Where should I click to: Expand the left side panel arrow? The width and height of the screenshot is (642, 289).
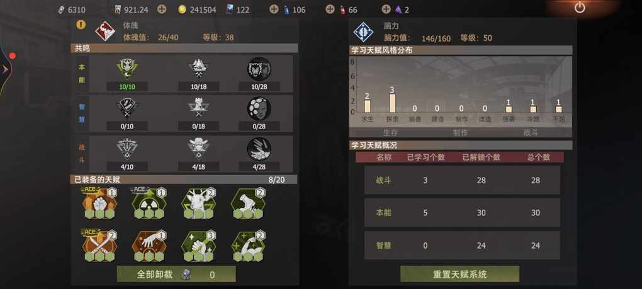5,70
